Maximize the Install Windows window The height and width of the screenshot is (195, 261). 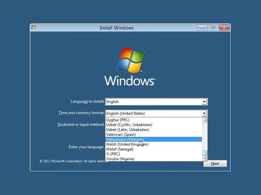pyautogui.click(x=213, y=28)
